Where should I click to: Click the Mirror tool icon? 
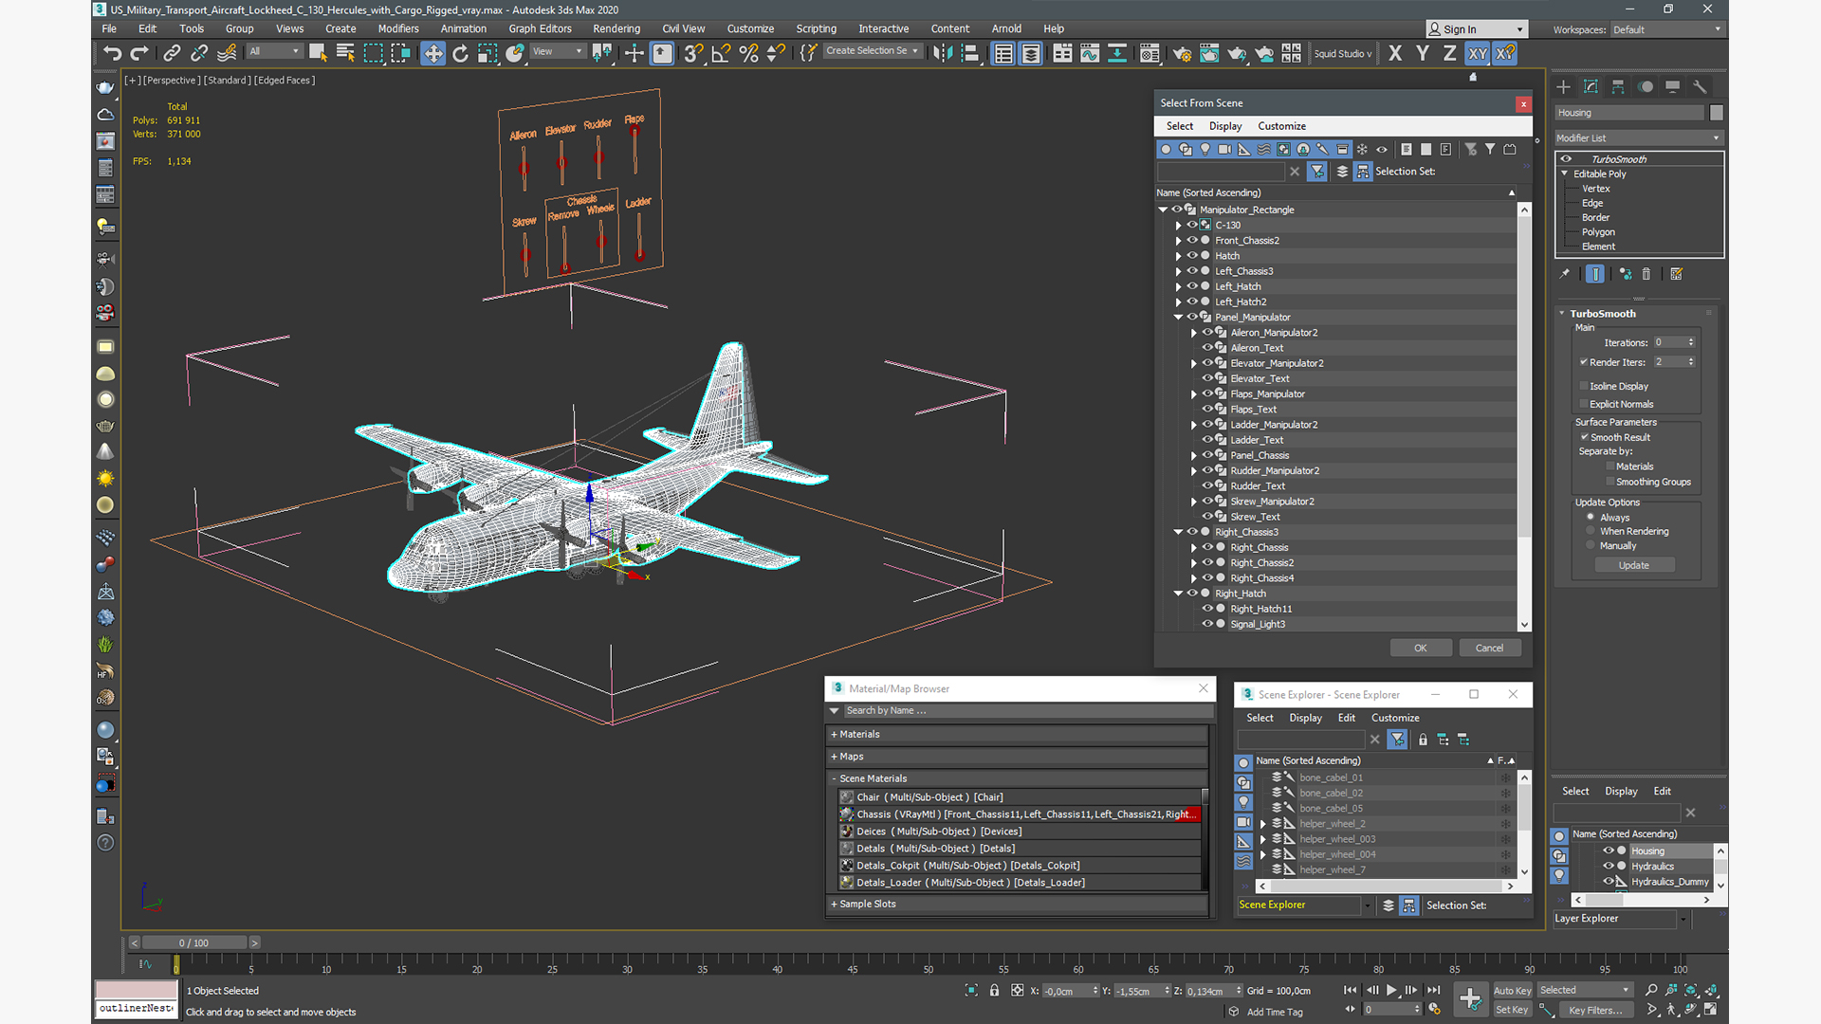[x=942, y=53]
